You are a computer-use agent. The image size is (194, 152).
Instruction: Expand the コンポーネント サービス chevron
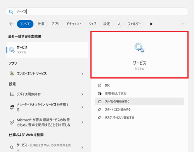82,74
